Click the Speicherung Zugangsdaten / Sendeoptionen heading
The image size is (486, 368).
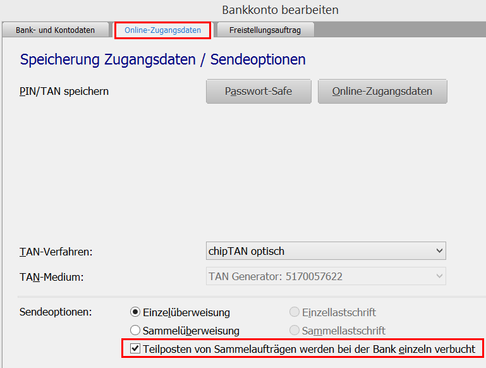coord(162,59)
